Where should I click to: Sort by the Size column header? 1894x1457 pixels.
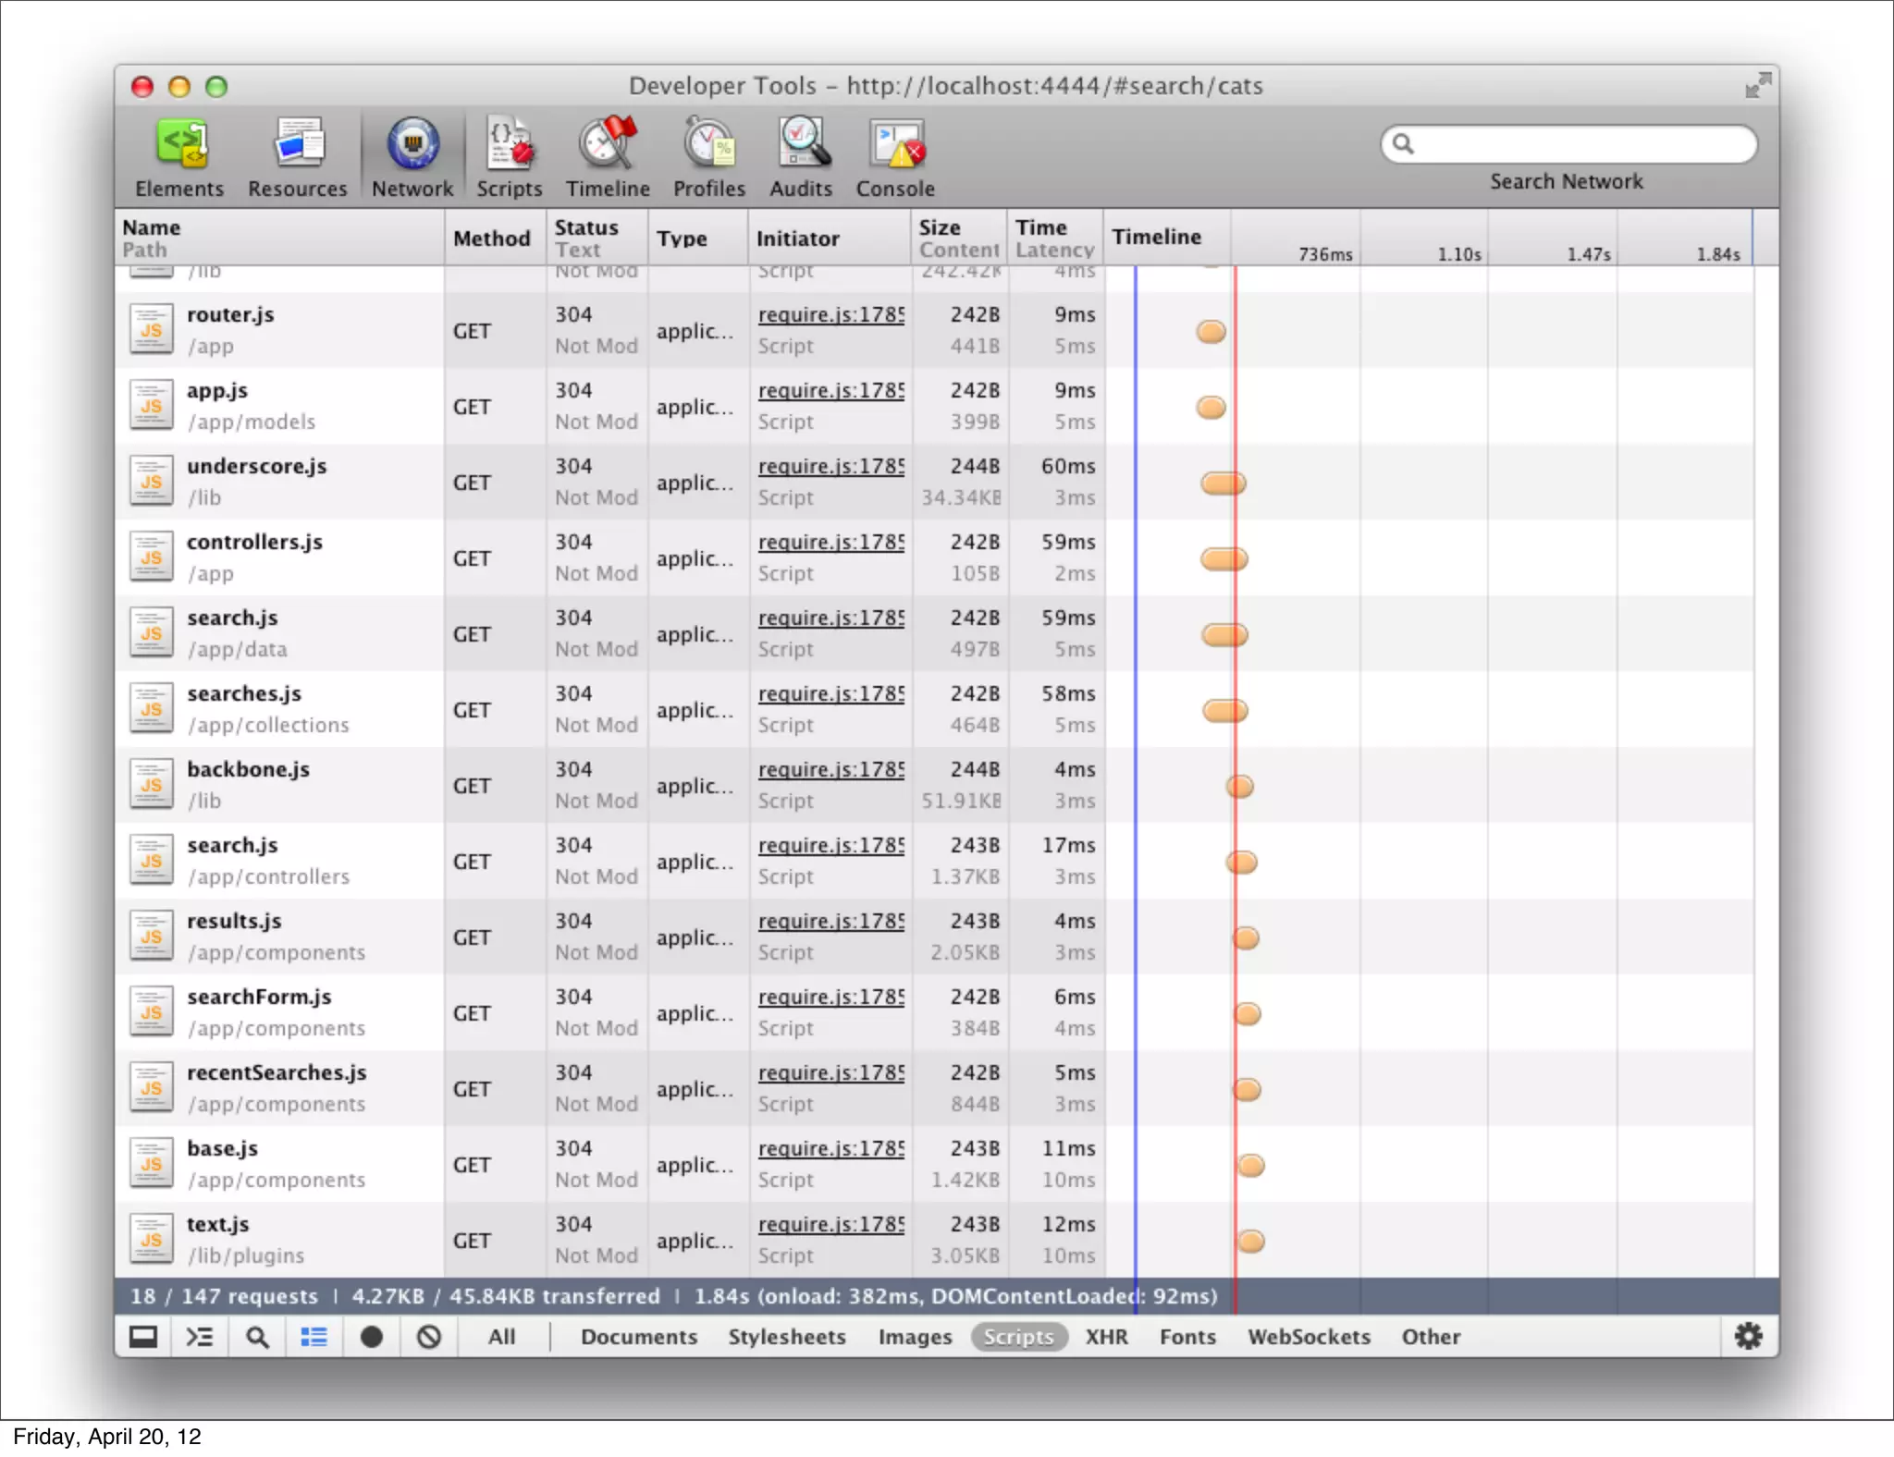[x=940, y=227]
